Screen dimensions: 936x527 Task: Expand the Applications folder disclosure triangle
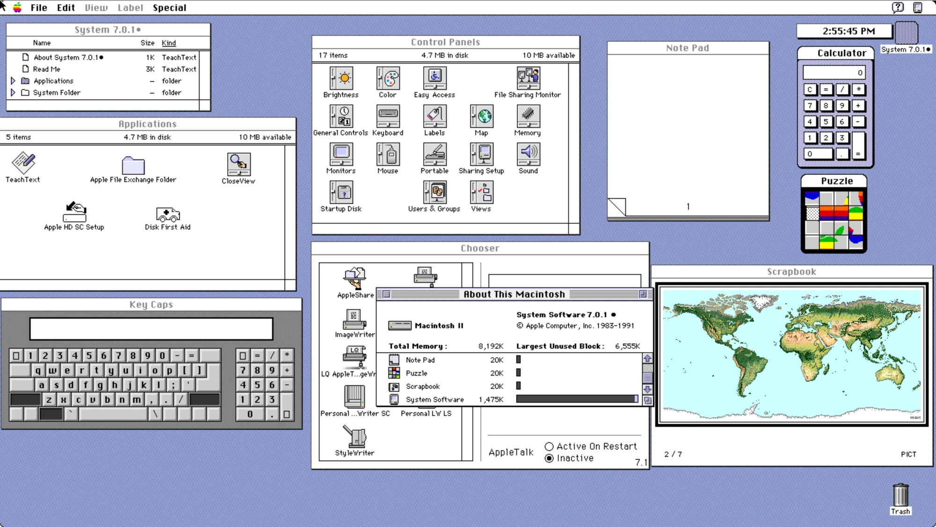point(13,80)
